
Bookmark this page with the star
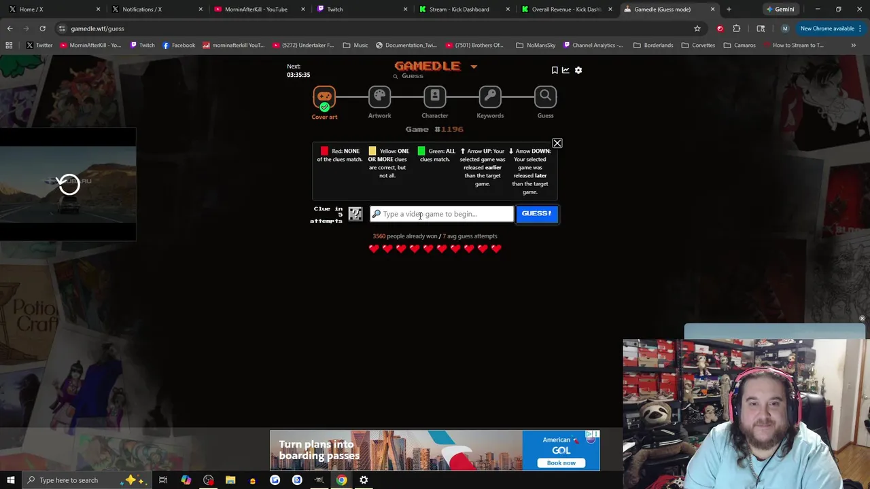point(697,29)
